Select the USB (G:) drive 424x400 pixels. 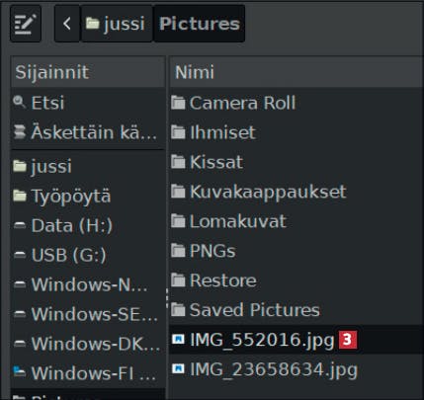pos(88,255)
